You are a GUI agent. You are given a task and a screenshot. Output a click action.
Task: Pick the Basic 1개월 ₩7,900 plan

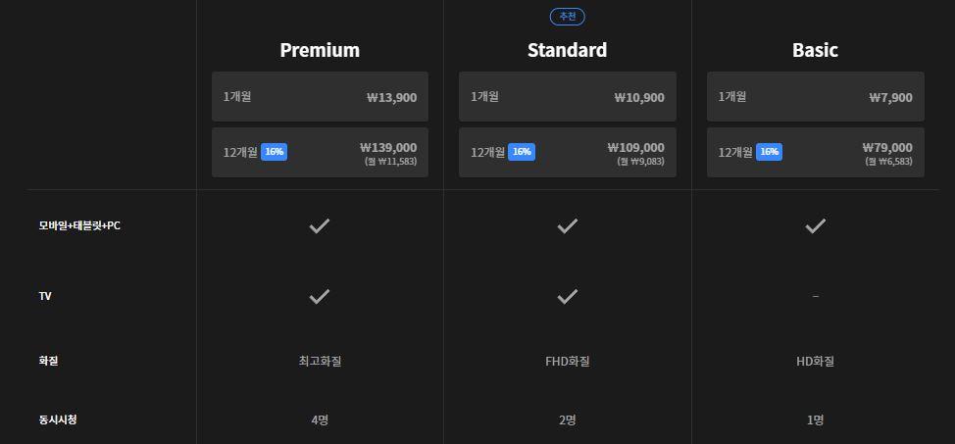(816, 96)
